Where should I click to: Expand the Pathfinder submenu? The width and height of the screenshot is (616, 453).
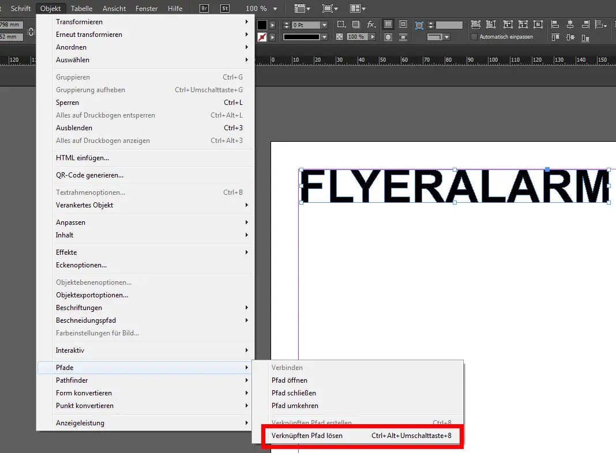tap(72, 380)
